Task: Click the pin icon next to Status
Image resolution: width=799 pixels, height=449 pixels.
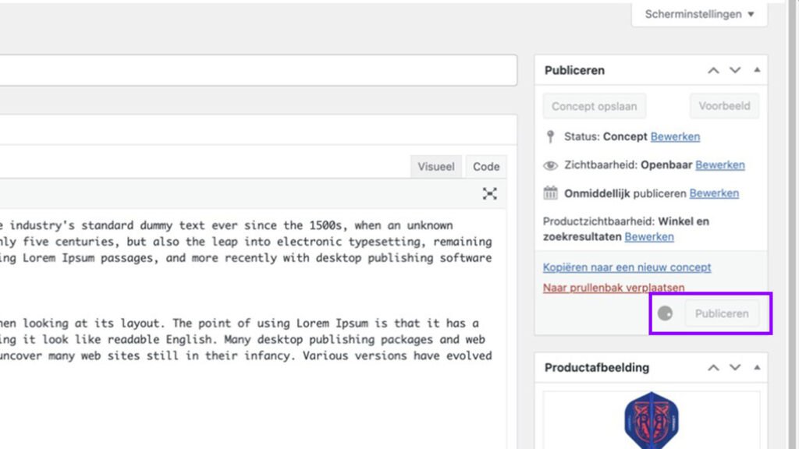Action: 552,136
